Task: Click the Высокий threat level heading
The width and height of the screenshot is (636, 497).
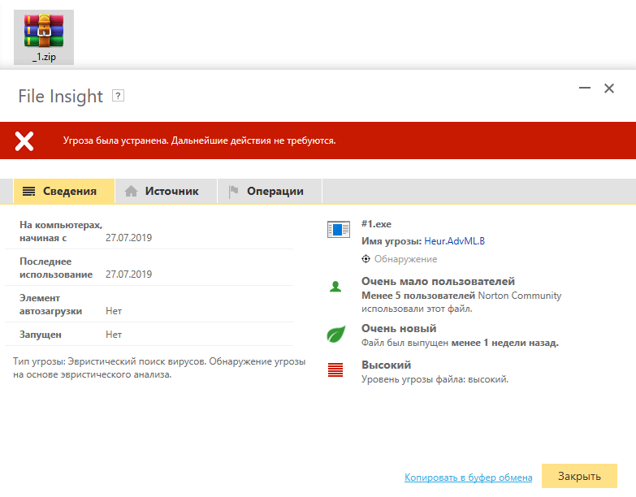Action: pos(386,365)
